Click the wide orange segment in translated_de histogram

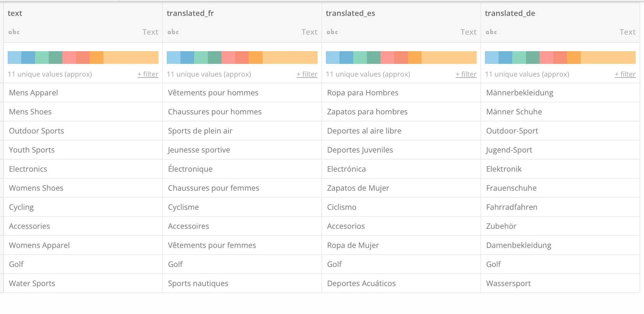click(608, 58)
